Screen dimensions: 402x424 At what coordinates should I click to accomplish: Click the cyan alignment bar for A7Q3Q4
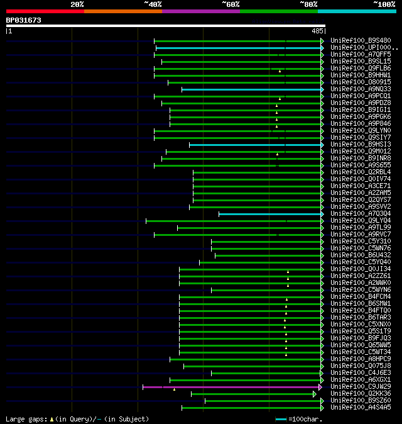pyautogui.click(x=270, y=214)
